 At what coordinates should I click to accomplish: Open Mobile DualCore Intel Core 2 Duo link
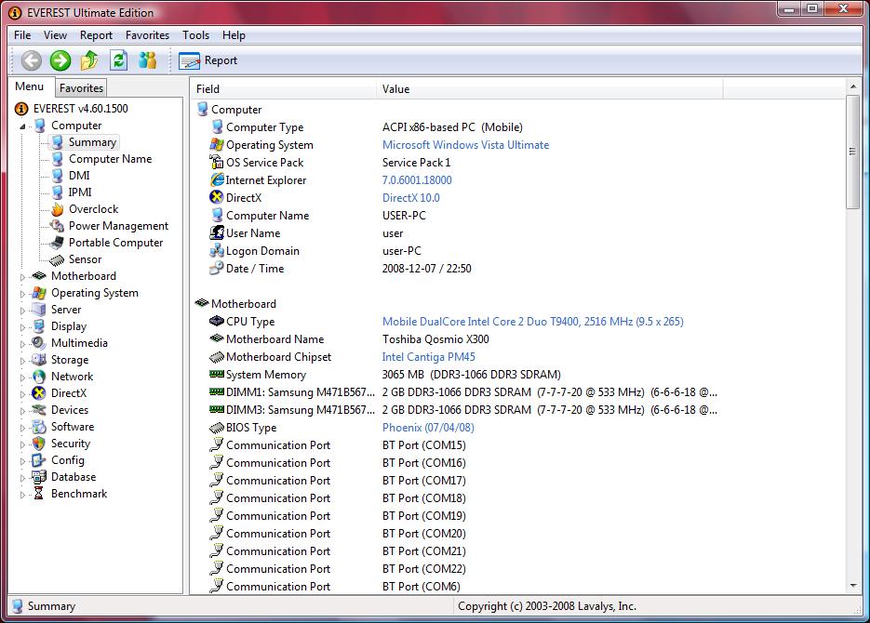click(x=532, y=322)
